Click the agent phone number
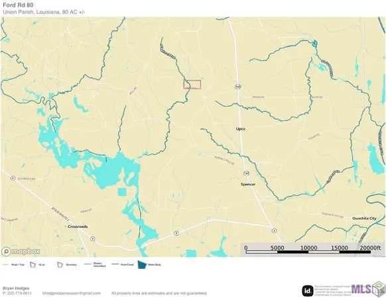Screen dimensions: 386x298 pos(17,293)
